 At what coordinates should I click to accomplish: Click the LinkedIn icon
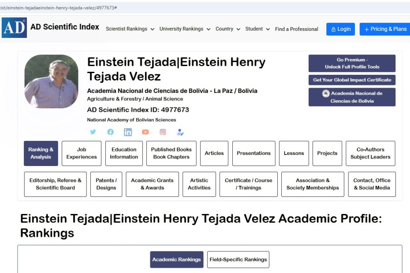click(x=128, y=132)
